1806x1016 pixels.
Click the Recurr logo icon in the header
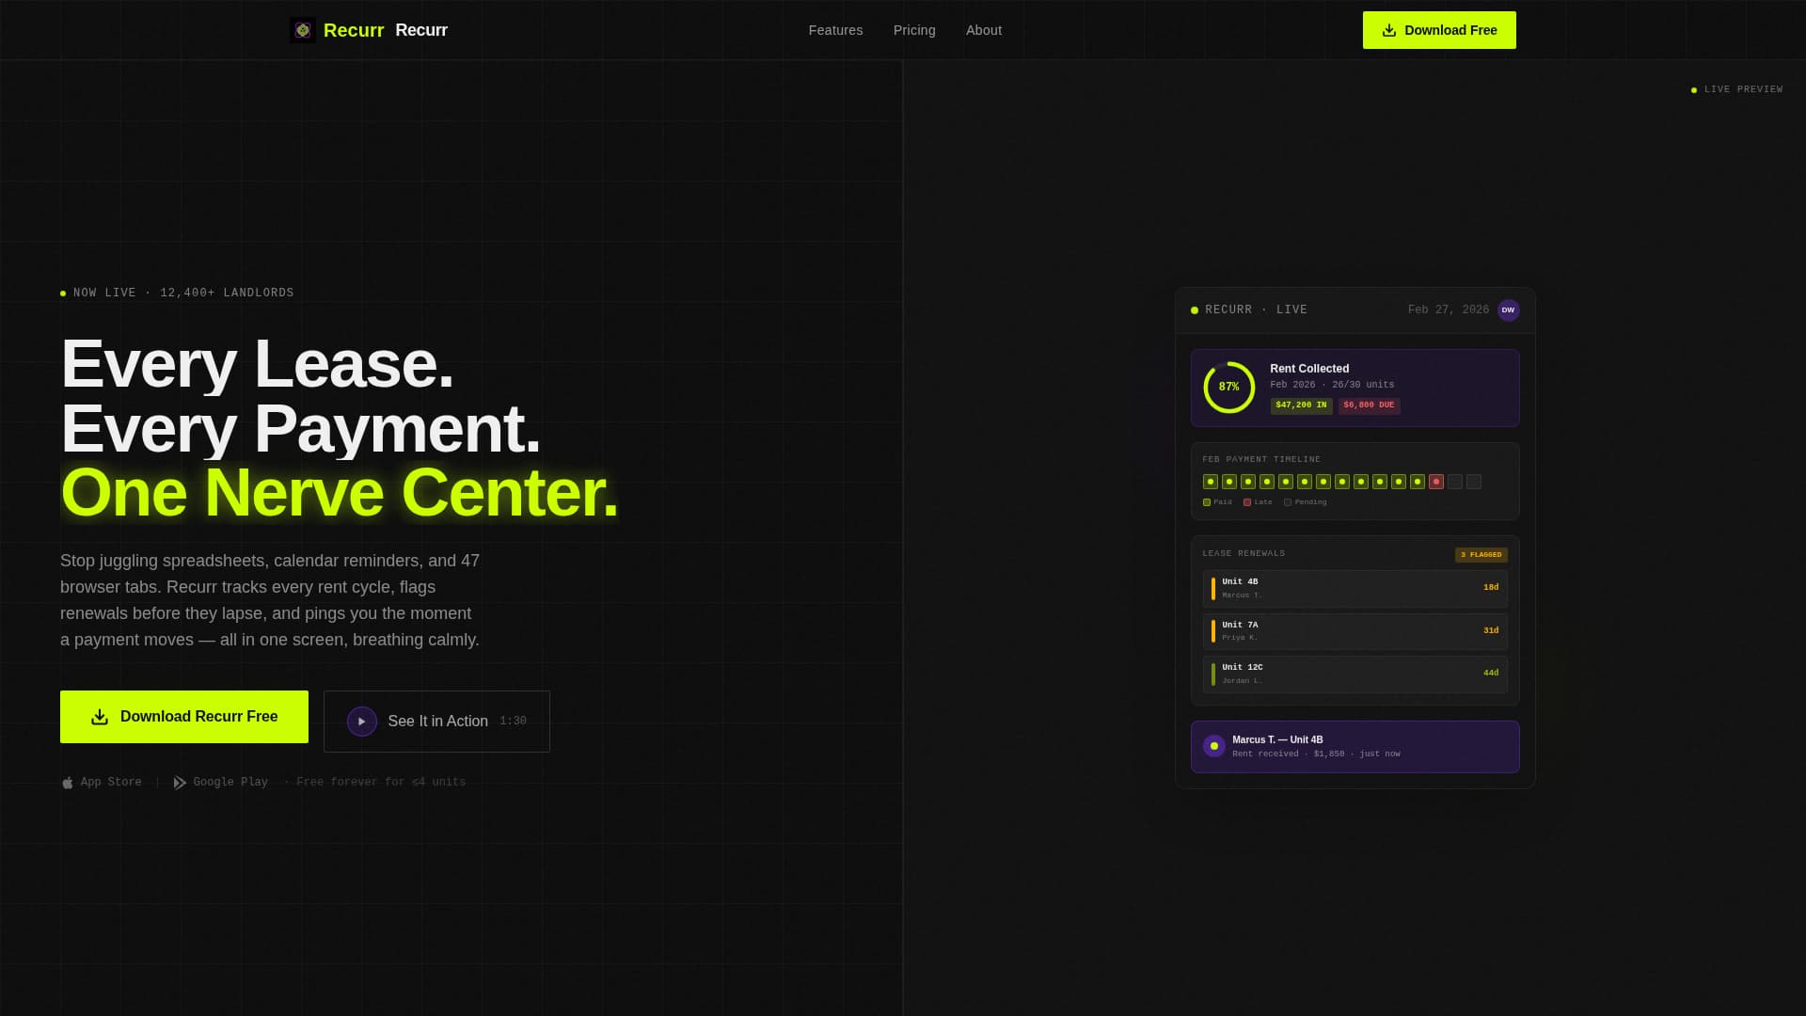tap(303, 29)
